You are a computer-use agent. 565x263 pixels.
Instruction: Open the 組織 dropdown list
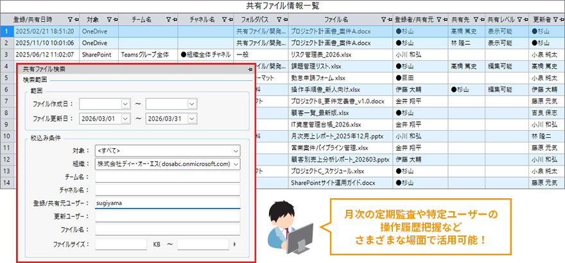[235, 164]
